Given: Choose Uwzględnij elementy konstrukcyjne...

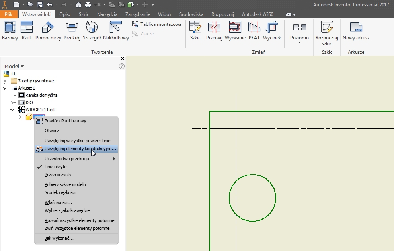Looking at the screenshot, I should (x=76, y=149).
